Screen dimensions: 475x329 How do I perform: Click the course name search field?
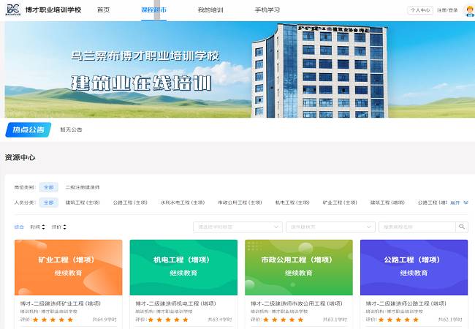click(417, 227)
